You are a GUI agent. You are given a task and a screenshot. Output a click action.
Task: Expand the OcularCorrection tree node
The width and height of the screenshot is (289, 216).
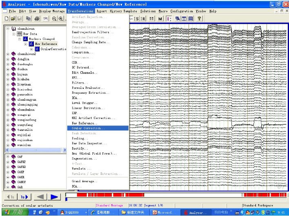31,49
